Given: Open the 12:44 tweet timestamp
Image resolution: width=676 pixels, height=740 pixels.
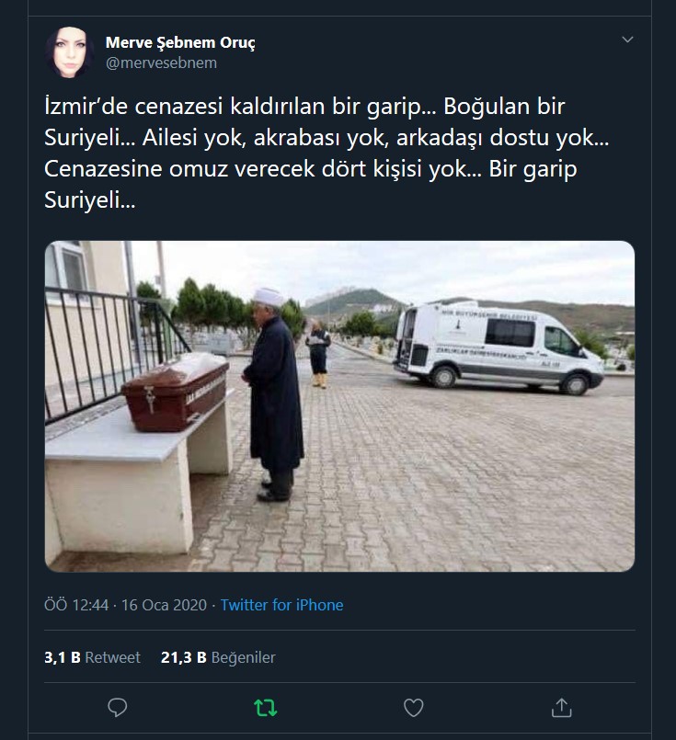Looking at the screenshot, I should point(76,605).
